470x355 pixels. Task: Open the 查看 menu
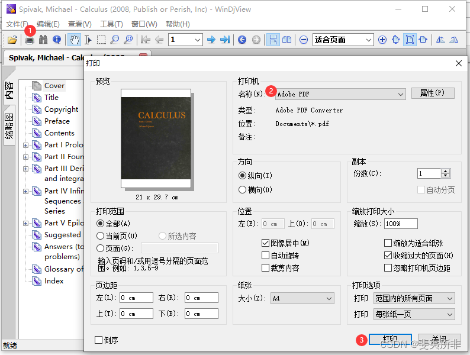pyautogui.click(x=80, y=24)
